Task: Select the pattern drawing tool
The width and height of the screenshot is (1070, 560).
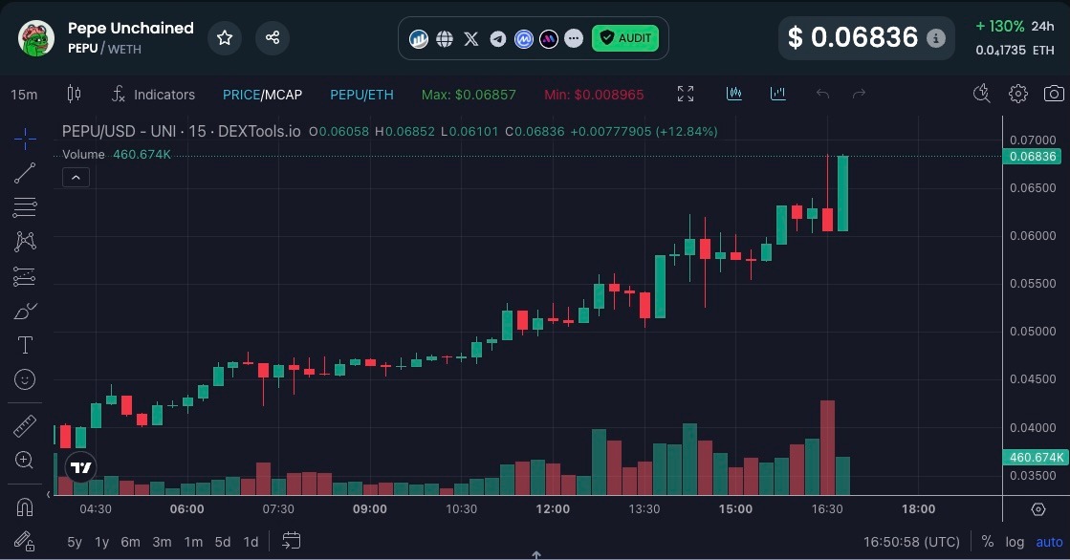Action: [x=25, y=242]
